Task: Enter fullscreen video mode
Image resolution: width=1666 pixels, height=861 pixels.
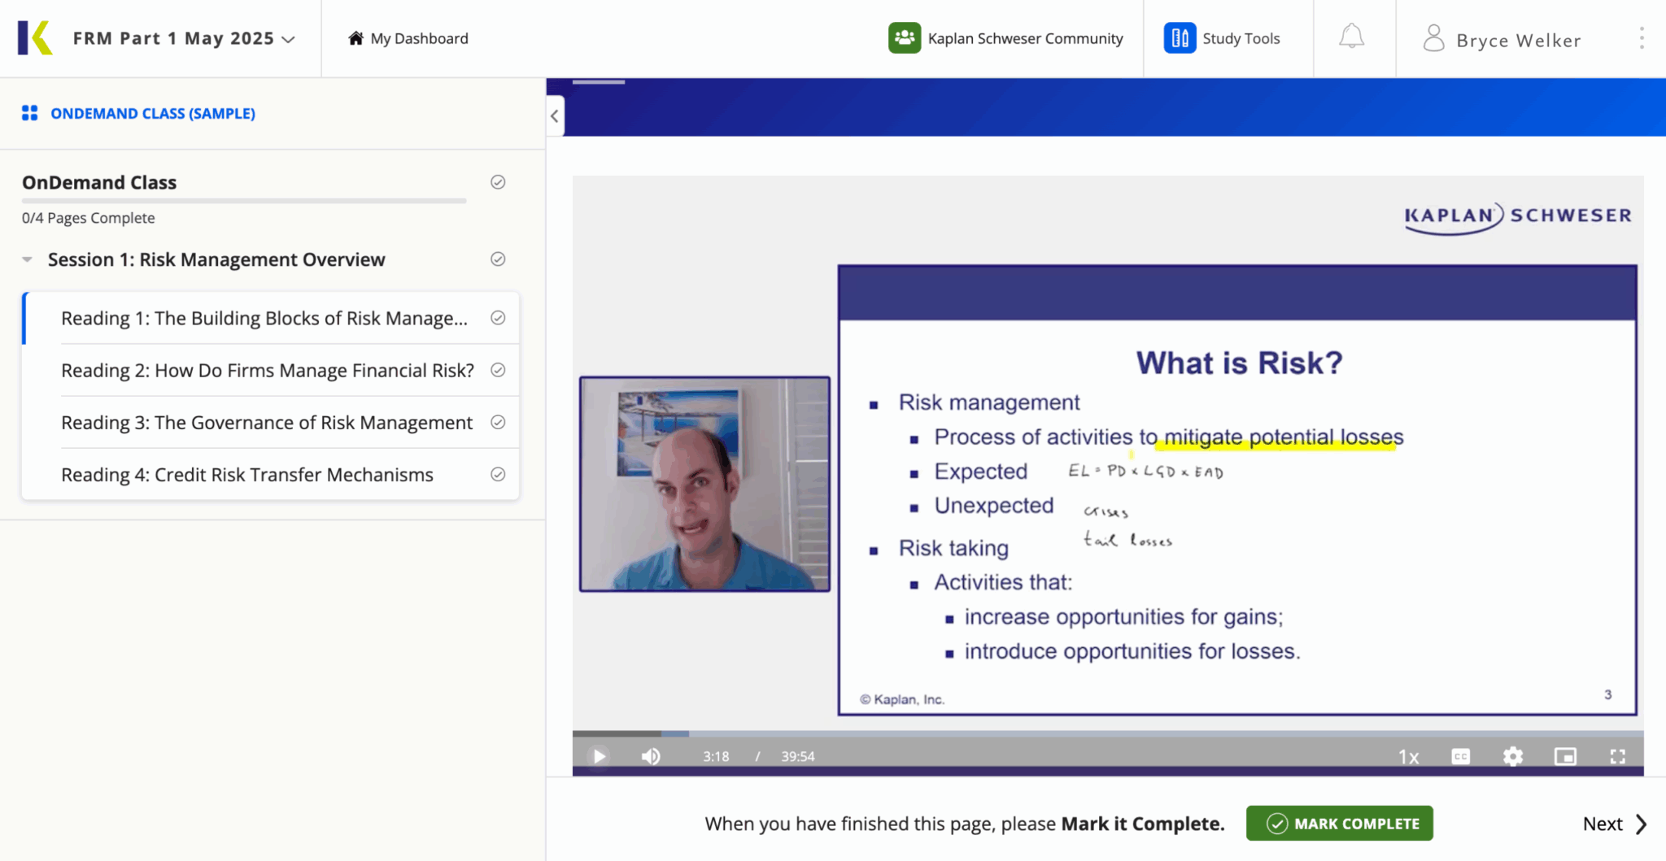Action: (x=1617, y=756)
